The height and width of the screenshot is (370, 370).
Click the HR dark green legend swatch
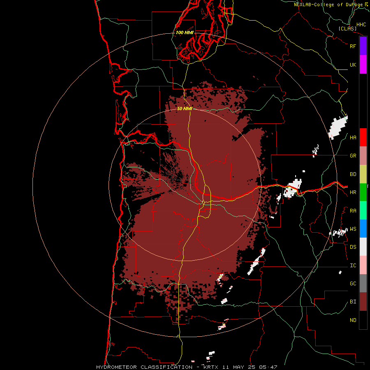pyautogui.click(x=363, y=192)
